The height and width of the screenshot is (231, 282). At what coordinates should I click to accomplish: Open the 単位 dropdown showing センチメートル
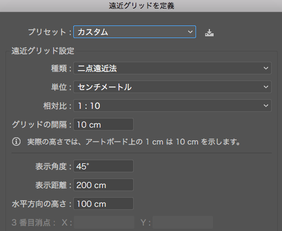[172, 87]
